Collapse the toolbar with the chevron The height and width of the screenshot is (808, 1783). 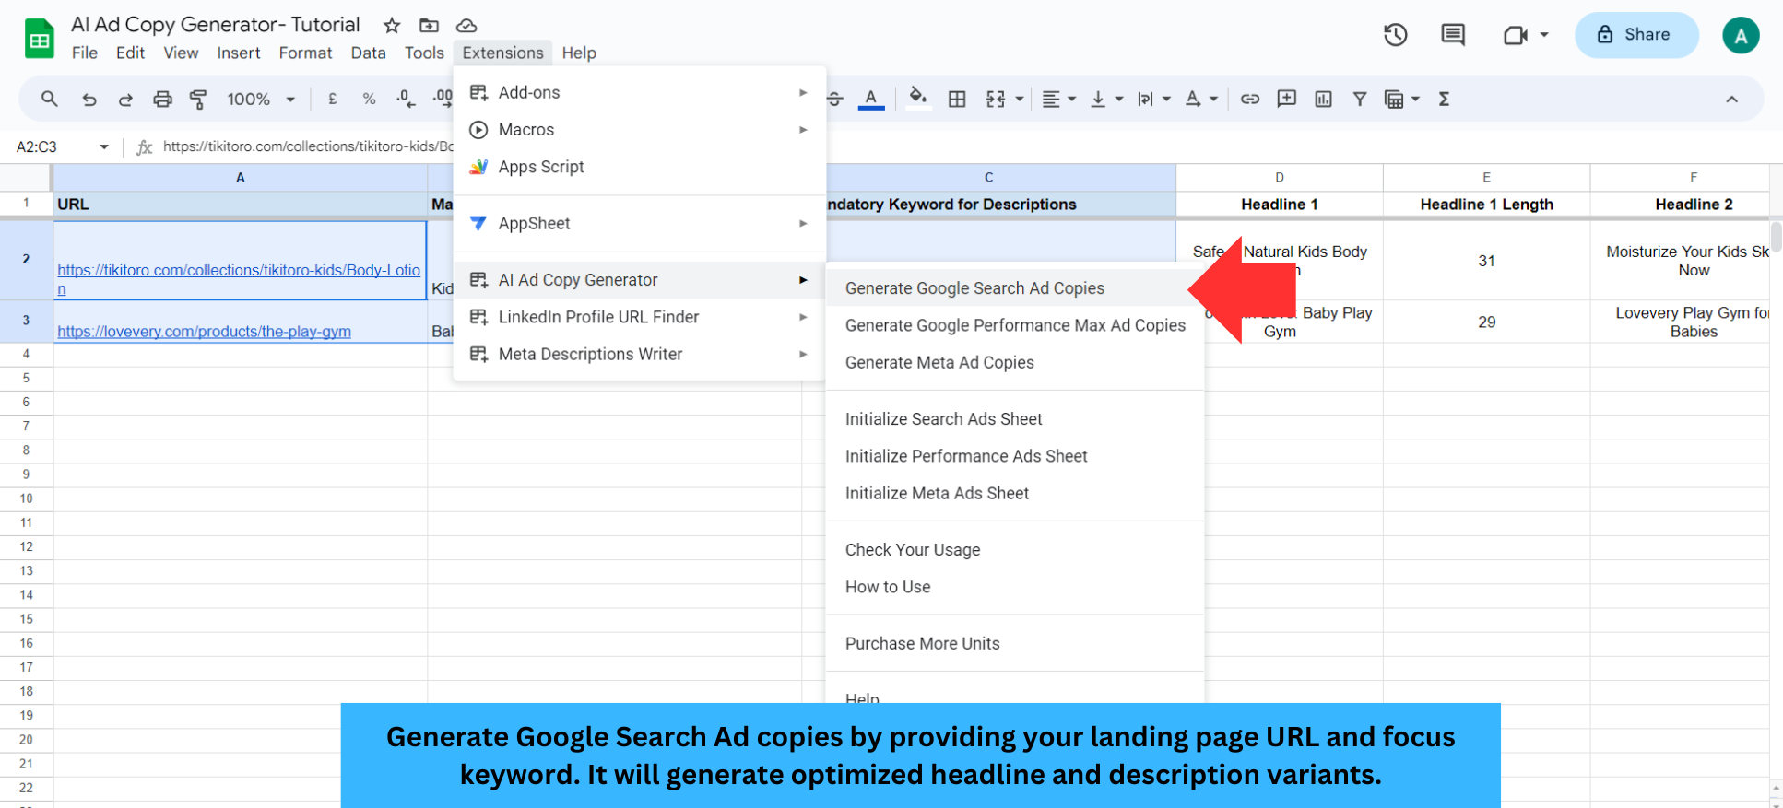(1732, 100)
